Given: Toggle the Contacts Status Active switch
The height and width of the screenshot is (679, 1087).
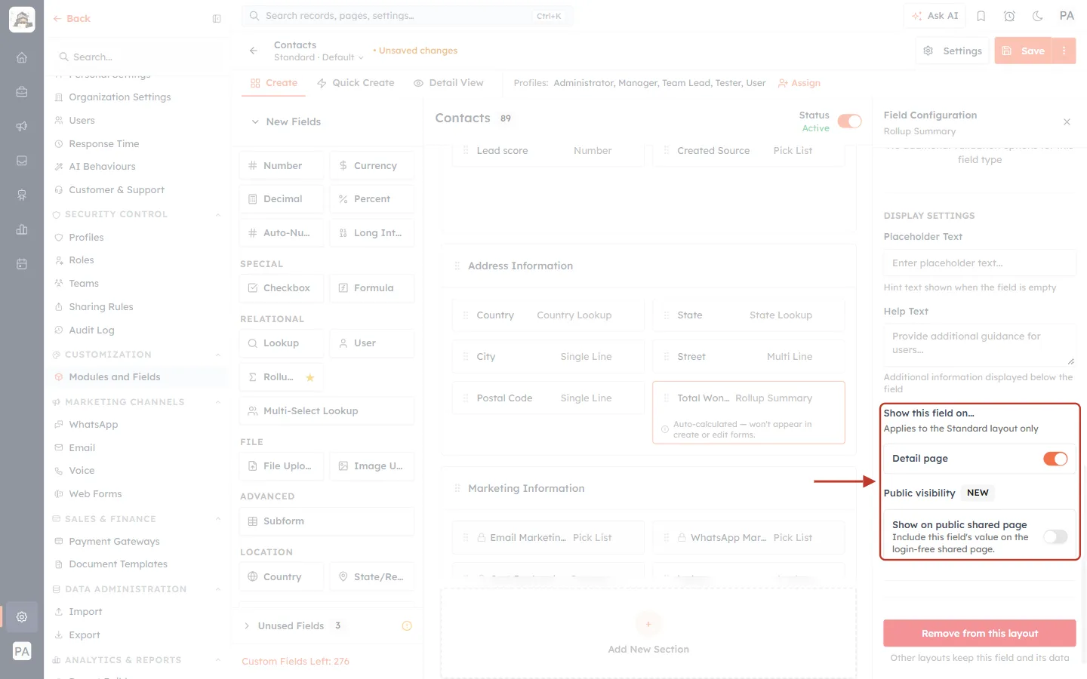Looking at the screenshot, I should [x=850, y=121].
